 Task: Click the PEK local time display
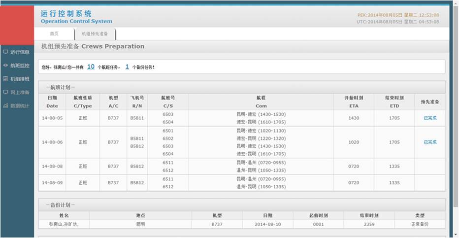398,15
